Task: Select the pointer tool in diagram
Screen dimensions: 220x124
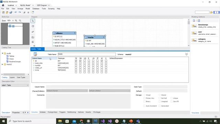Action: coord(33,21)
